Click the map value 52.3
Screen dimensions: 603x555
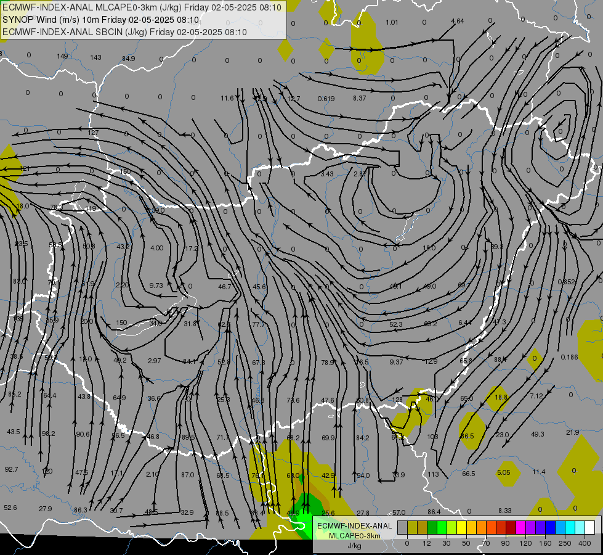point(395,324)
